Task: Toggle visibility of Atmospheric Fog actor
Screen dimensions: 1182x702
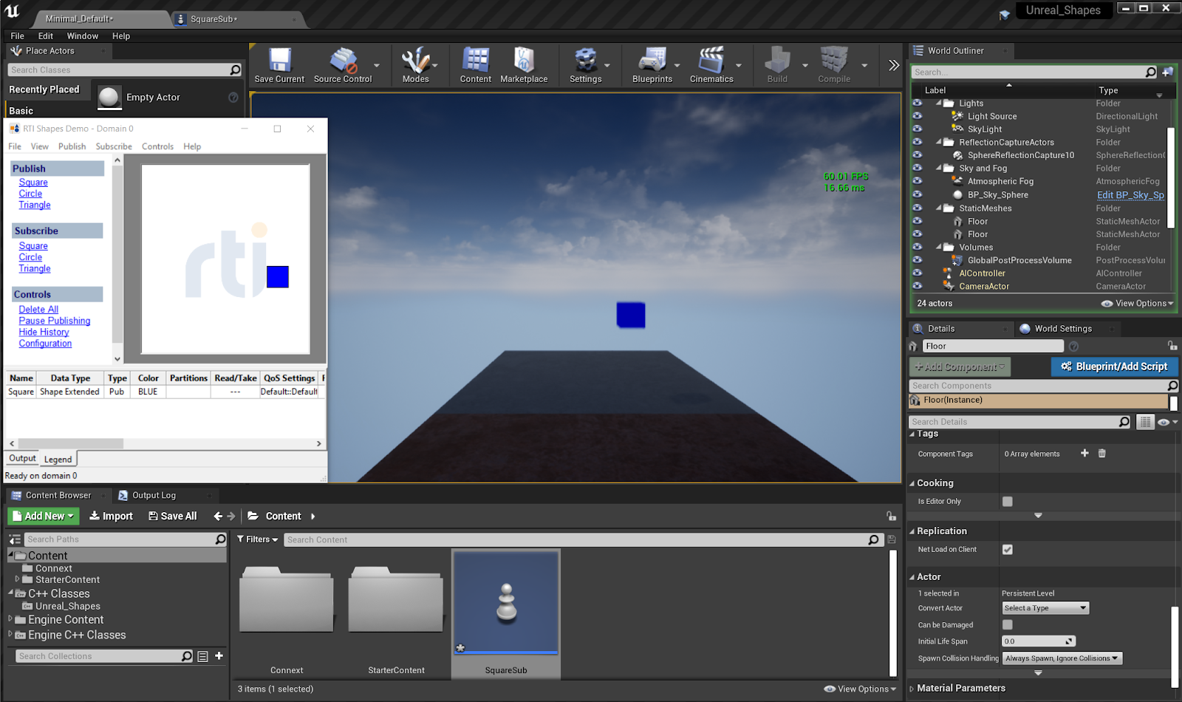Action: [x=917, y=181]
